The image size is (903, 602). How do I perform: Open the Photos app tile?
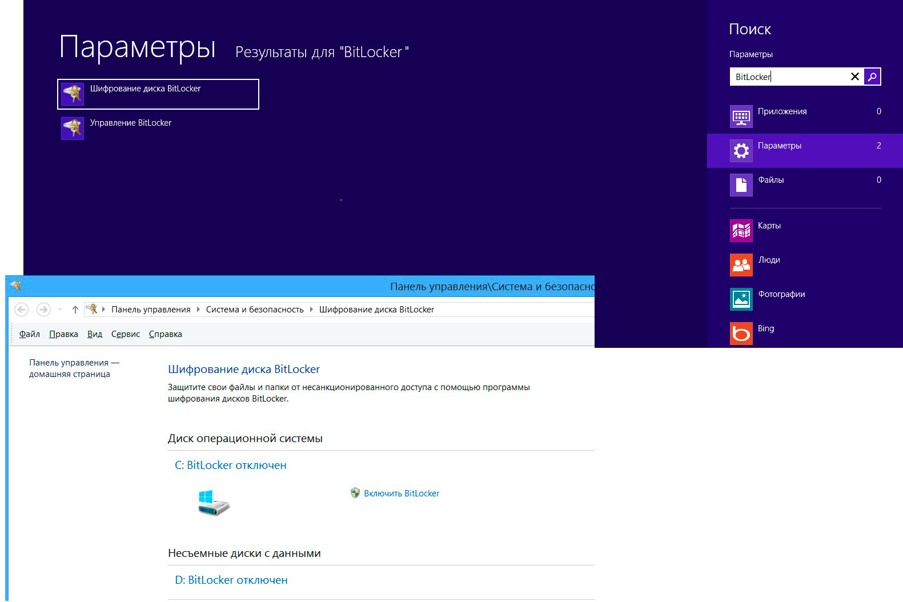pyautogui.click(x=781, y=295)
